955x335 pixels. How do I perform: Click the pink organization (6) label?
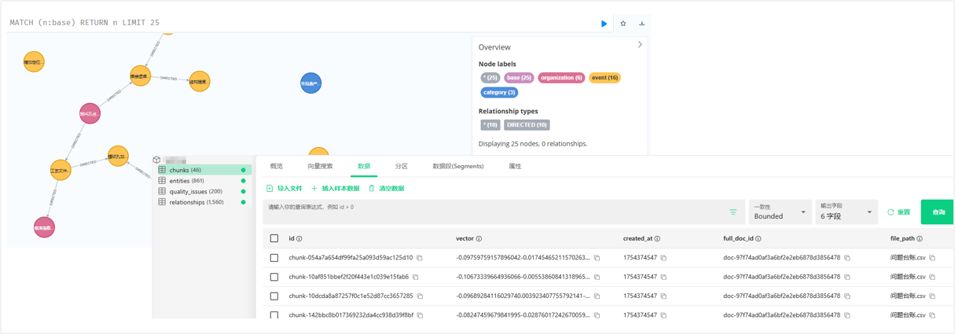561,78
